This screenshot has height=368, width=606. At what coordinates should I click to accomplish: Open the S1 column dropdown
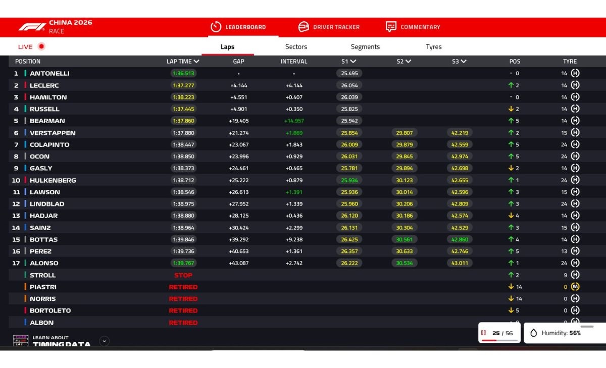[x=353, y=62]
